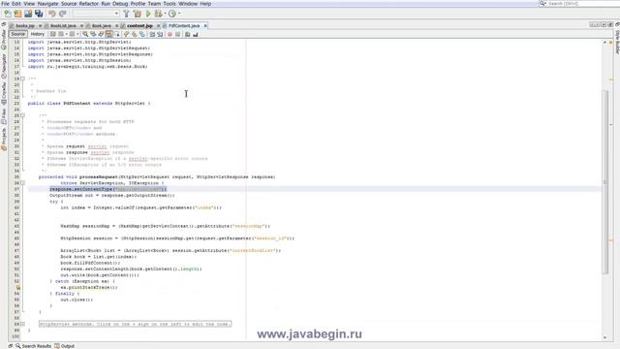
Task: Click the Save All toolbar icon
Action: click(39, 14)
